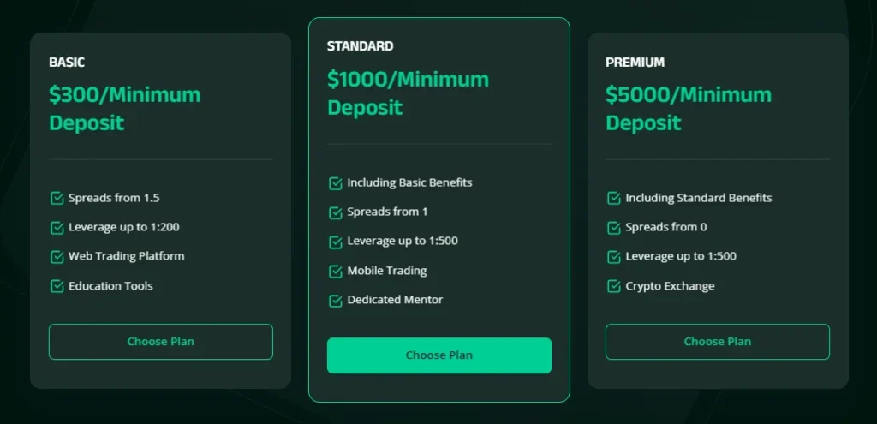
Task: Click checkmark beside Spreads from 1
Action: click(336, 212)
